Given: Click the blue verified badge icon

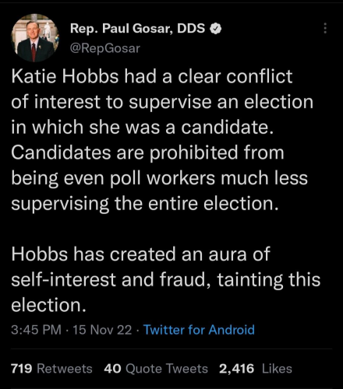Looking at the screenshot, I should tap(215, 29).
